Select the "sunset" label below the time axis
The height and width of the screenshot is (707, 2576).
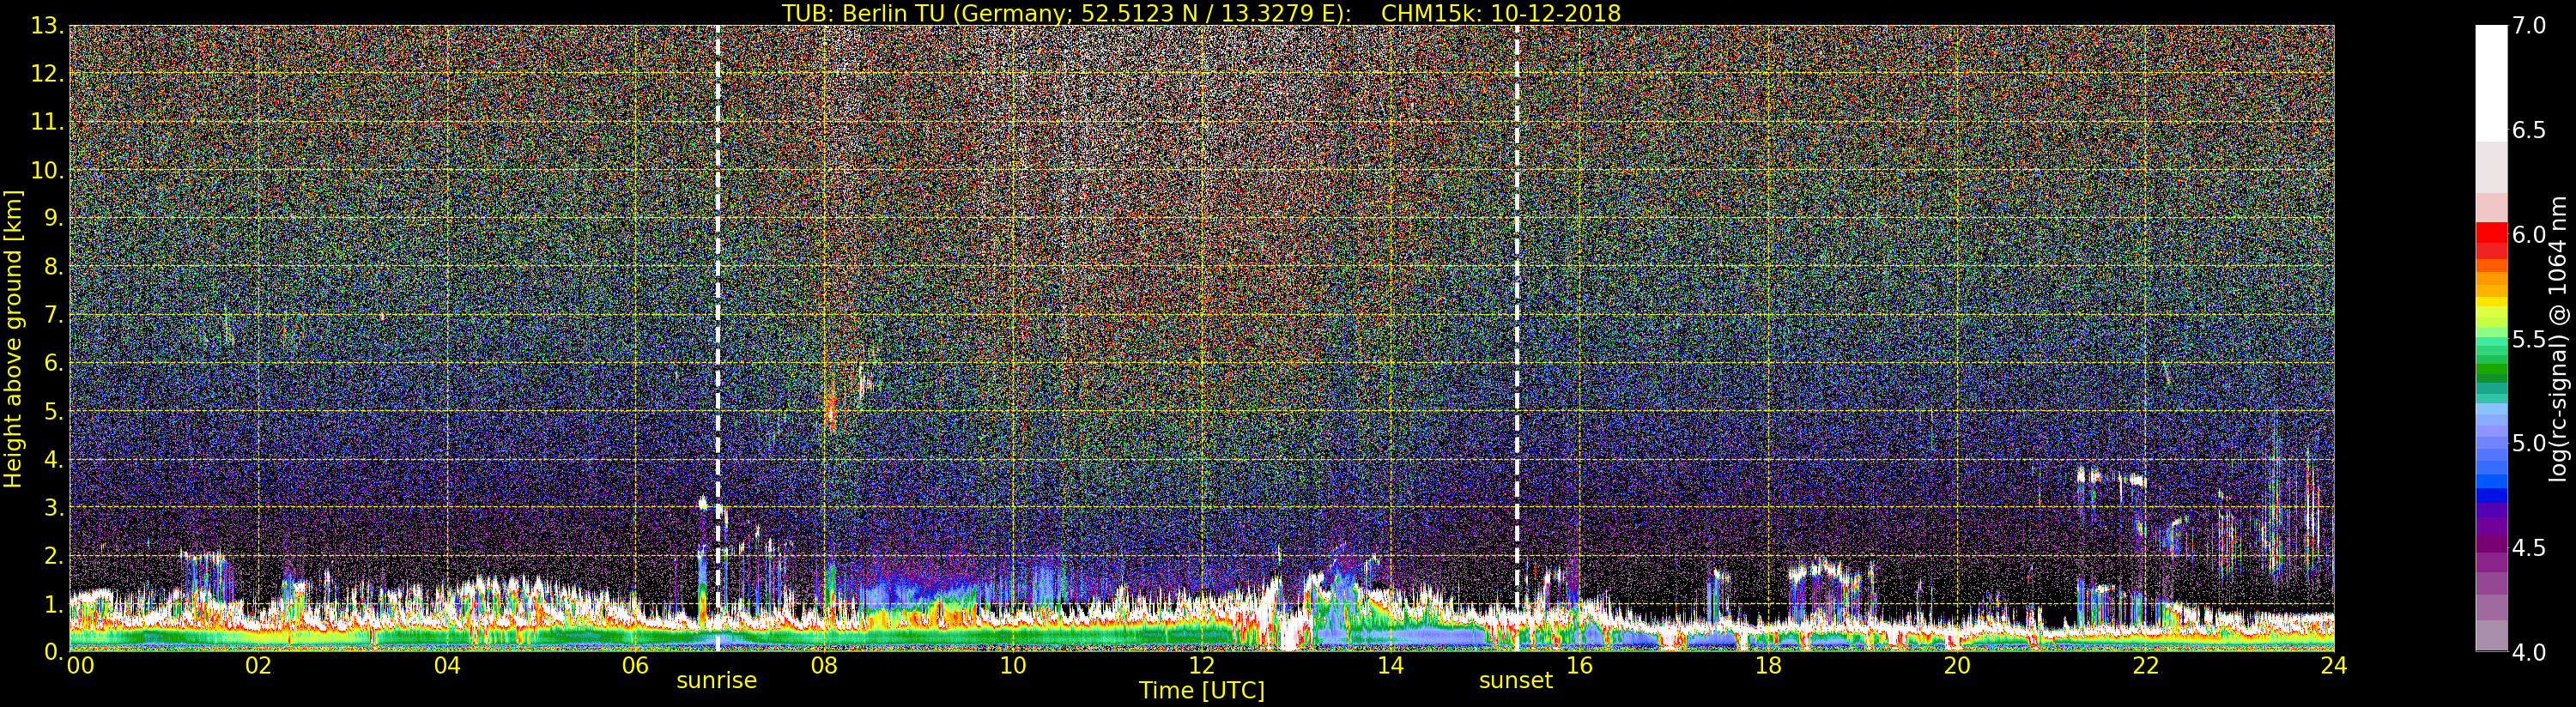point(1515,681)
